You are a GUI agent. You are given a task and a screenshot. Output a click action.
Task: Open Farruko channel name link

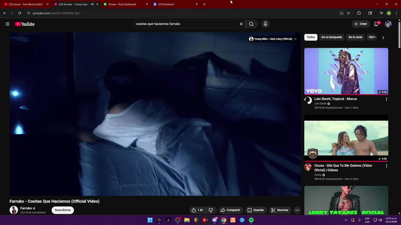coord(26,208)
